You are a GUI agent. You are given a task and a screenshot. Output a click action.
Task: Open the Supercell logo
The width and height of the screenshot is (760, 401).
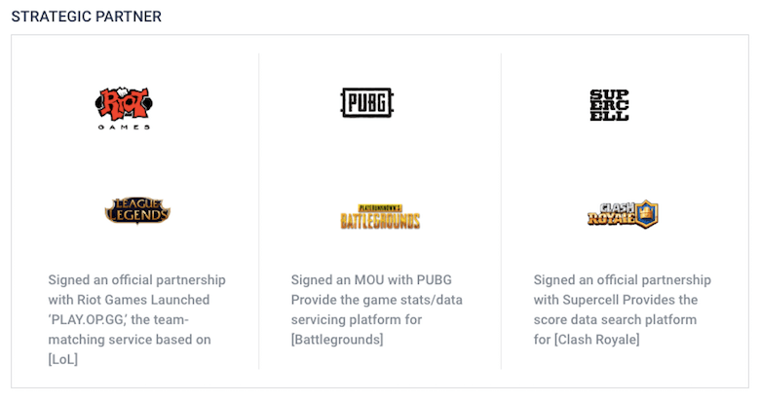[x=609, y=105]
